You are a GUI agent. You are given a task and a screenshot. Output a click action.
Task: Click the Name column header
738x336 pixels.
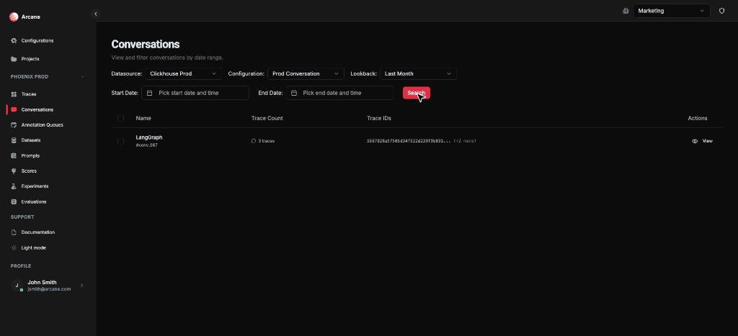point(143,119)
